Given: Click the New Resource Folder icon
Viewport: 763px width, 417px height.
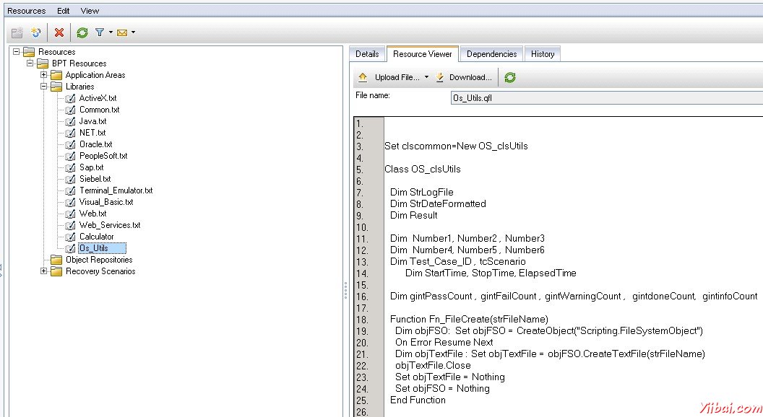Looking at the screenshot, I should 17,32.
